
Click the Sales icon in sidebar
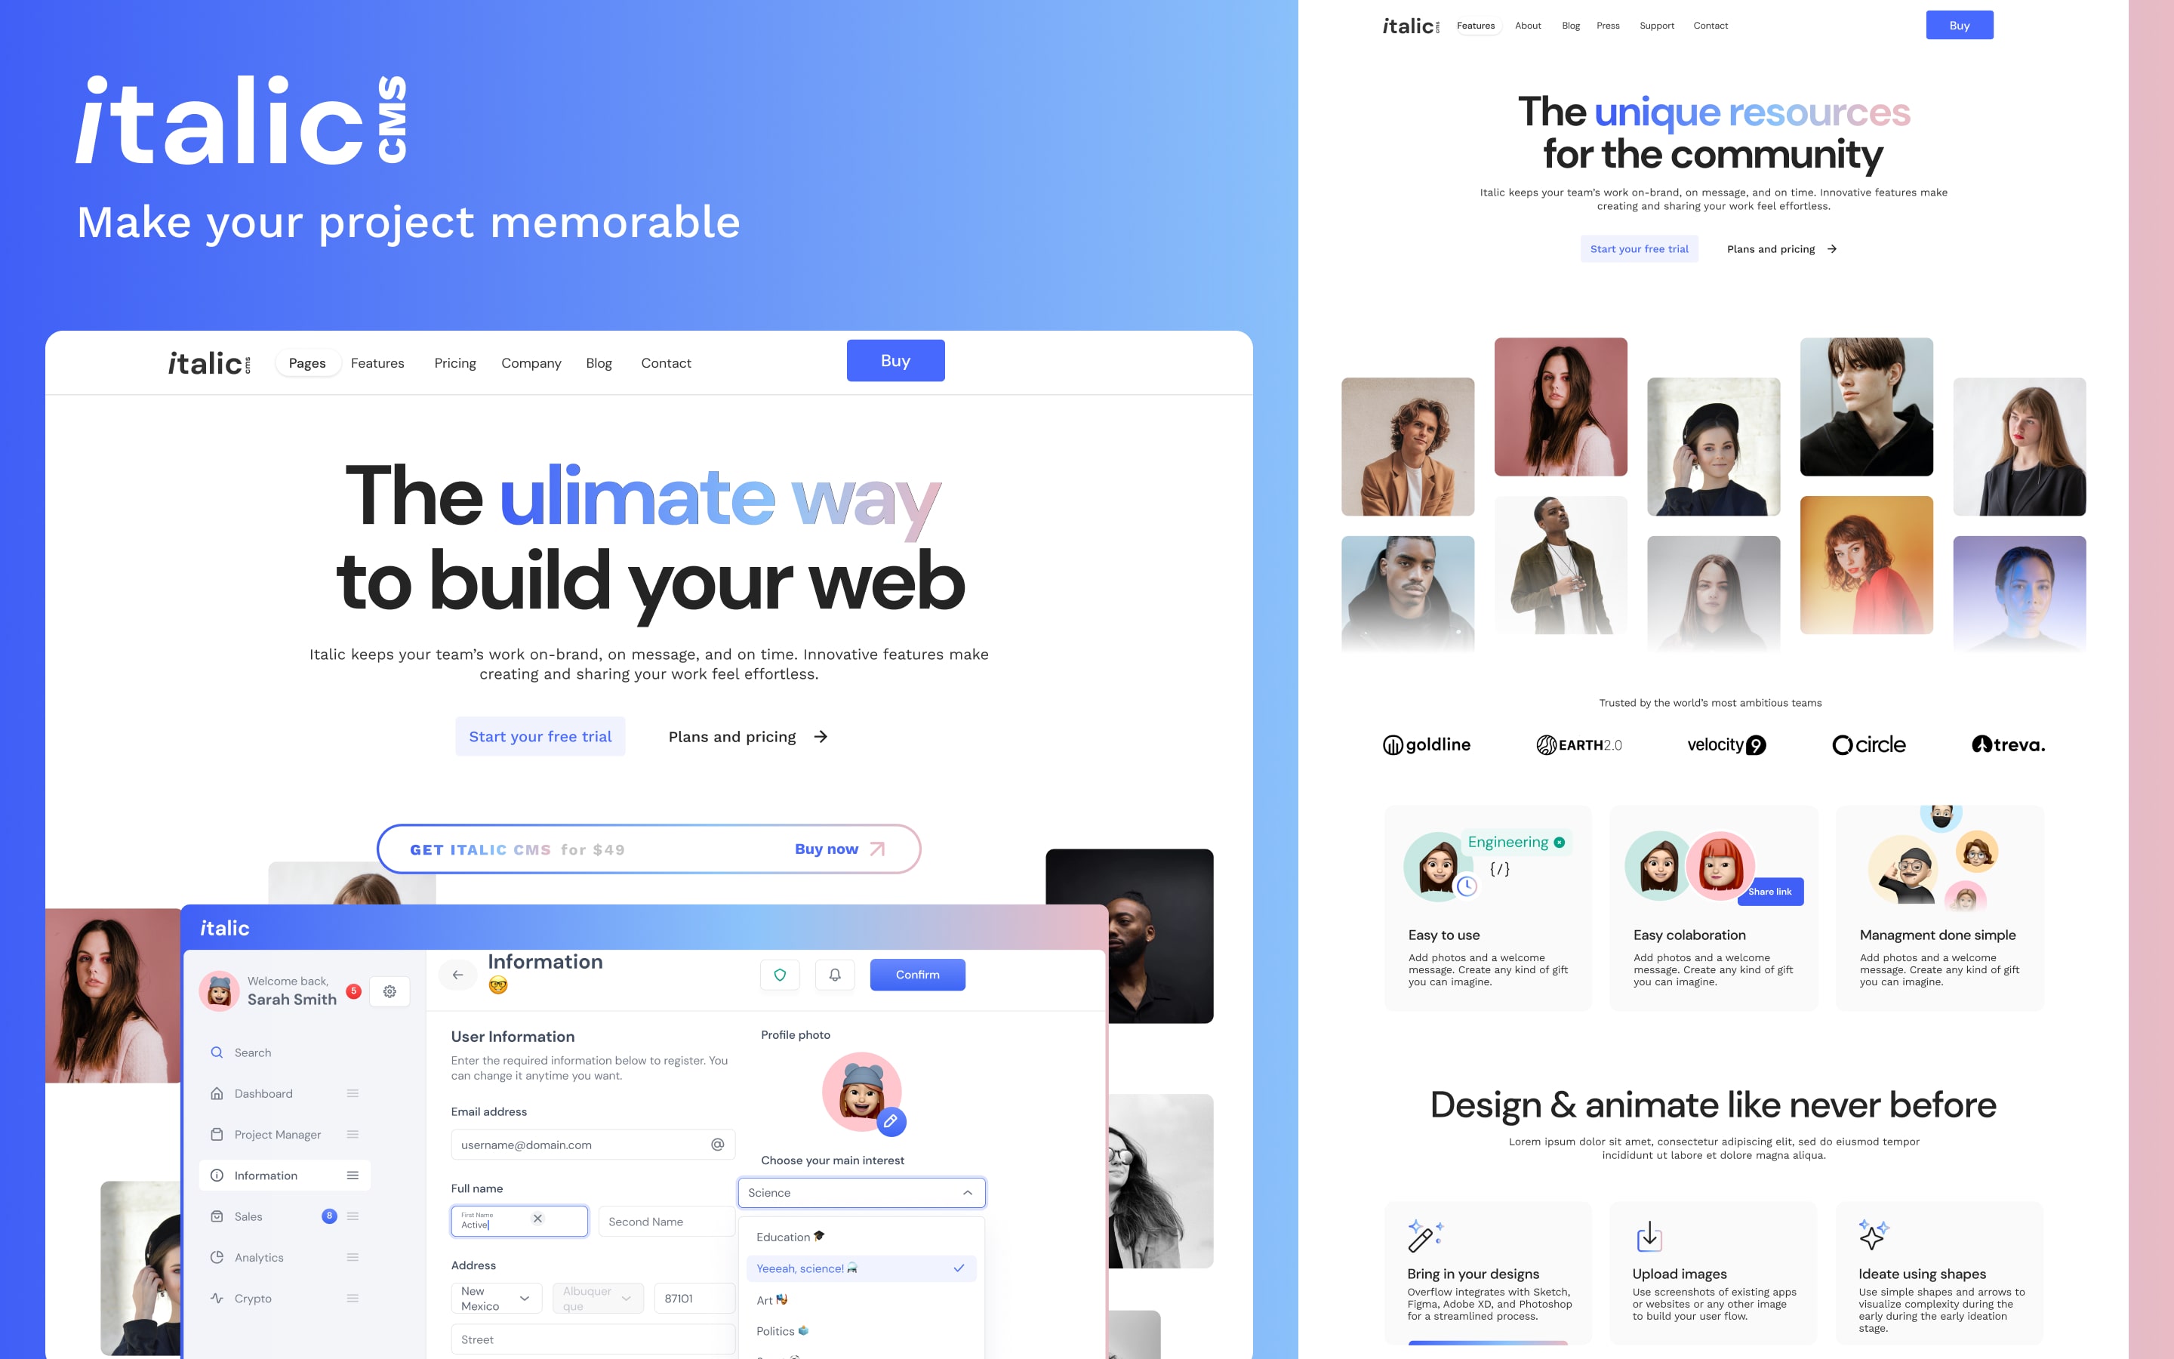[217, 1216]
